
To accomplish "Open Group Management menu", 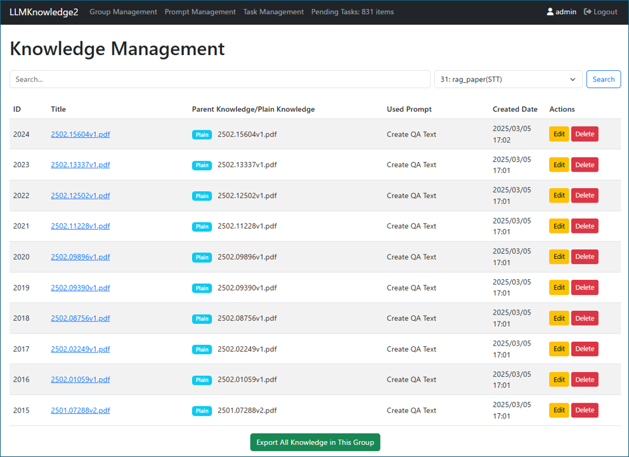I will coord(123,12).
